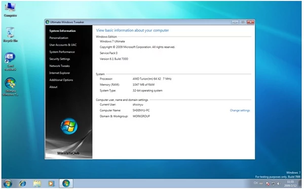The width and height of the screenshot is (304, 189).
Task: Click the WinVistaClub logo text
Action: (x=68, y=153)
